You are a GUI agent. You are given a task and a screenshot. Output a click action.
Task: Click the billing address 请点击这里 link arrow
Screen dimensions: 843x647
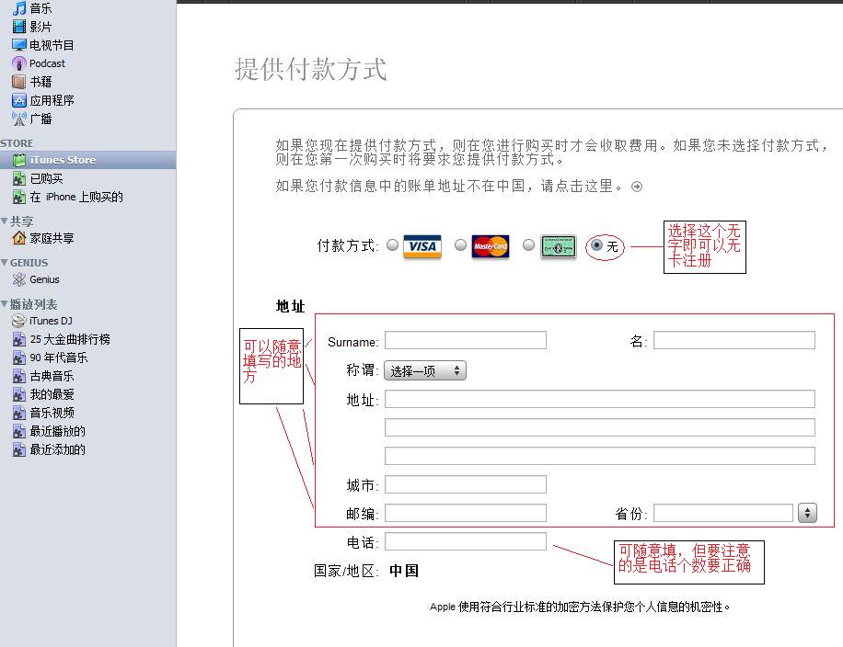click(636, 187)
